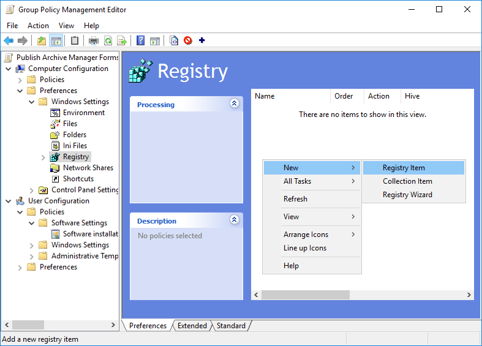Toggle the Show/Hide Action Pane icon
Screen dimensions: 482x346
(155, 40)
